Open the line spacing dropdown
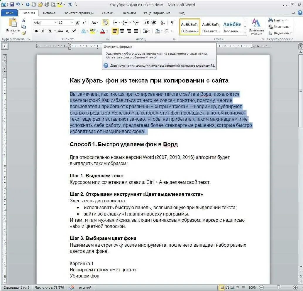303x291 pixels. pos(146,31)
